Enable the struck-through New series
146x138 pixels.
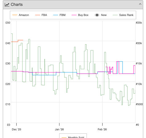(101, 15)
